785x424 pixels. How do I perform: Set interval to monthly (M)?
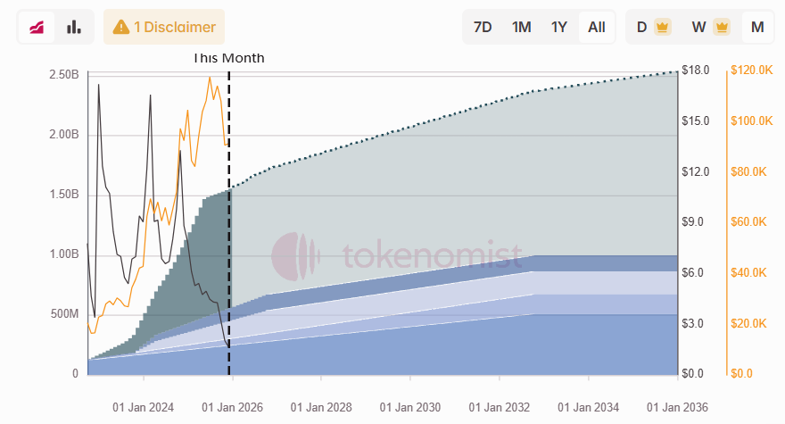pos(757,27)
